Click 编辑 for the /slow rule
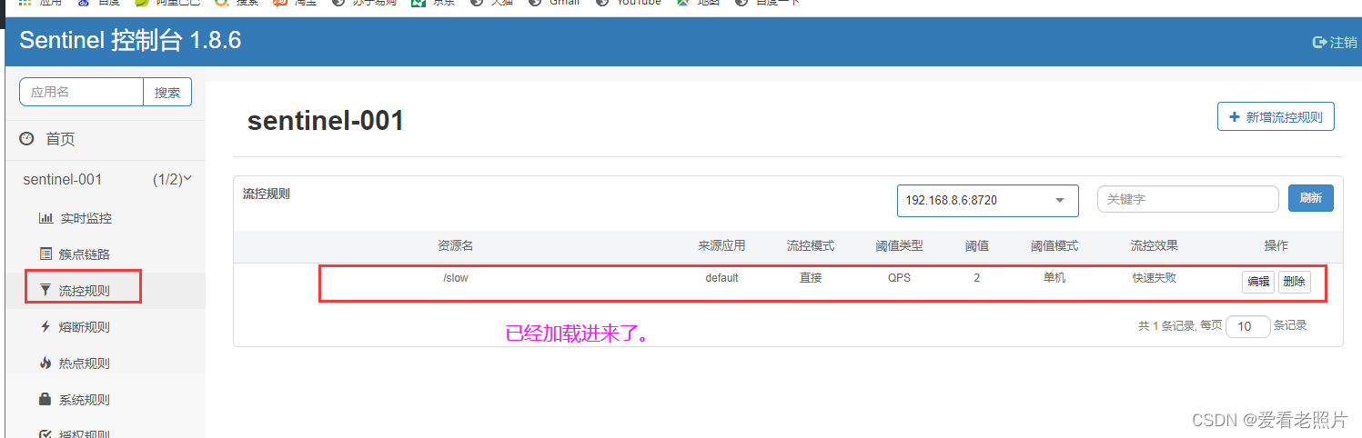This screenshot has width=1362, height=438. (1258, 282)
